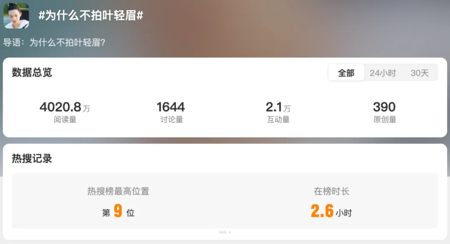
Task: Switch to the 30天 tab
Action: pos(419,73)
